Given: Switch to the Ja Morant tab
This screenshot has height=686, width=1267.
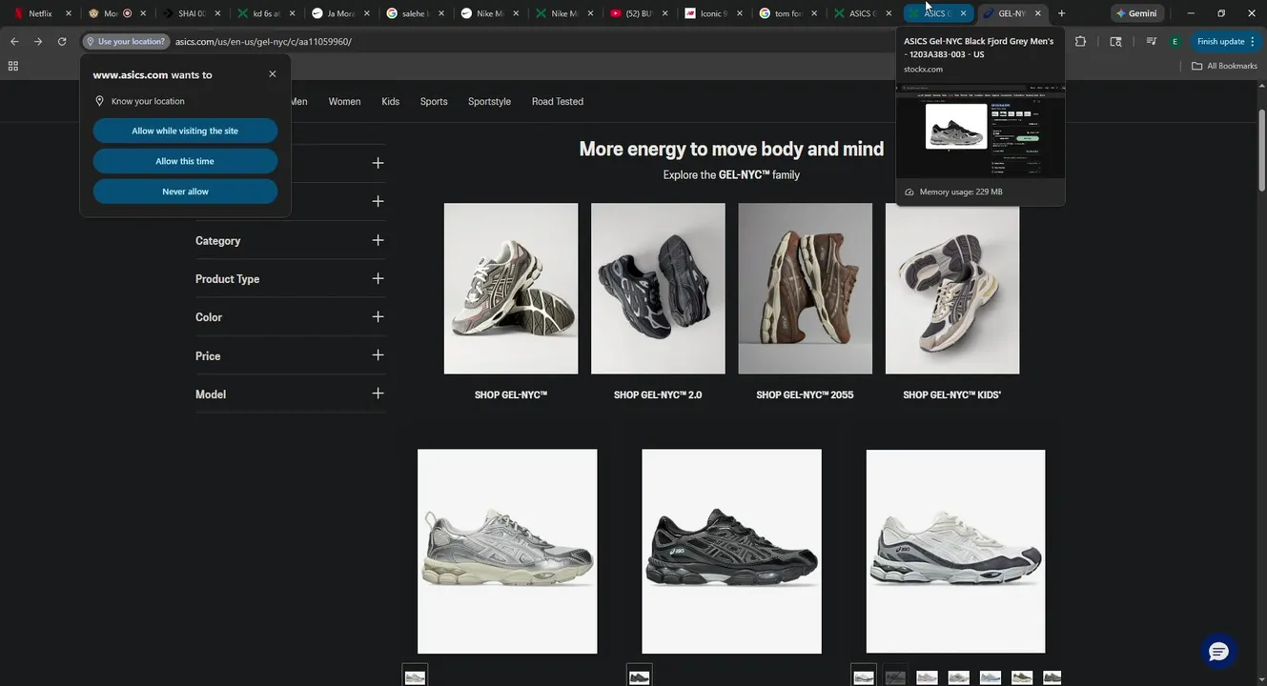Looking at the screenshot, I should coord(338,13).
